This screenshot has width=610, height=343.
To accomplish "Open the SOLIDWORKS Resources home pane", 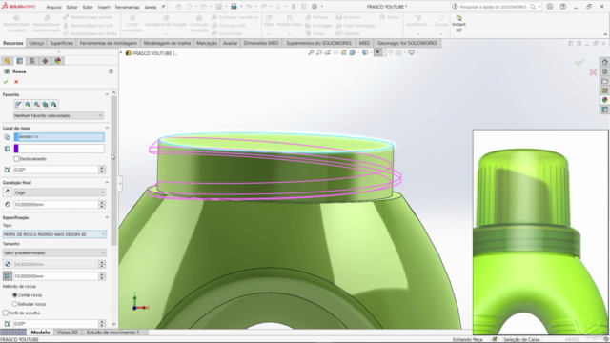I will click(x=604, y=62).
